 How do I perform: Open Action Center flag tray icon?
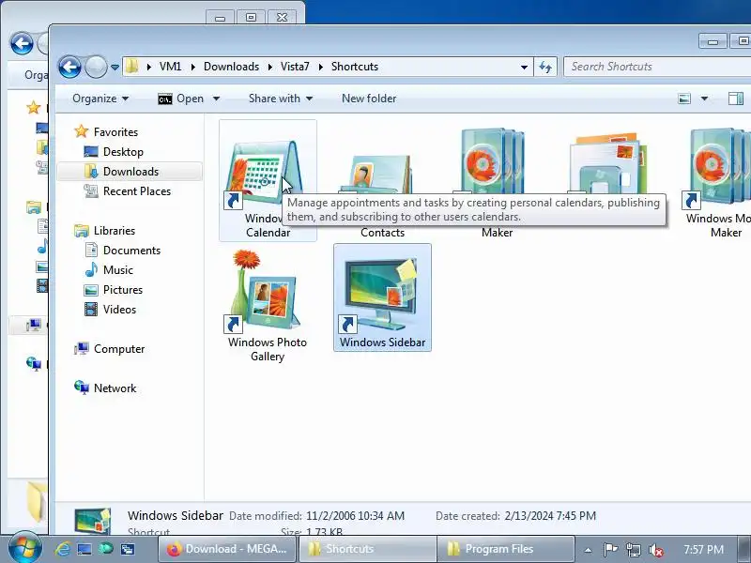[x=610, y=550]
